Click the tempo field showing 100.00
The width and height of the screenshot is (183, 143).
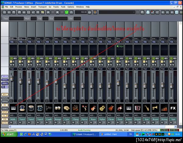click(x=81, y=12)
